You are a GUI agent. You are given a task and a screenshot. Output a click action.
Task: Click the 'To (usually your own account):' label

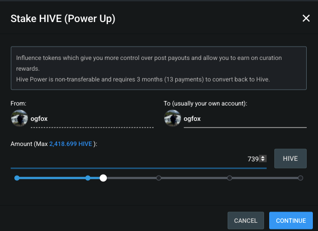tap(205, 103)
